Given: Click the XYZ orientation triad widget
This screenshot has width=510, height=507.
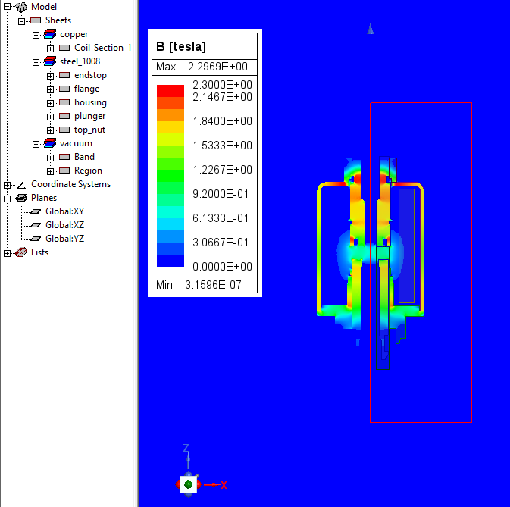Looking at the screenshot, I should tap(189, 483).
